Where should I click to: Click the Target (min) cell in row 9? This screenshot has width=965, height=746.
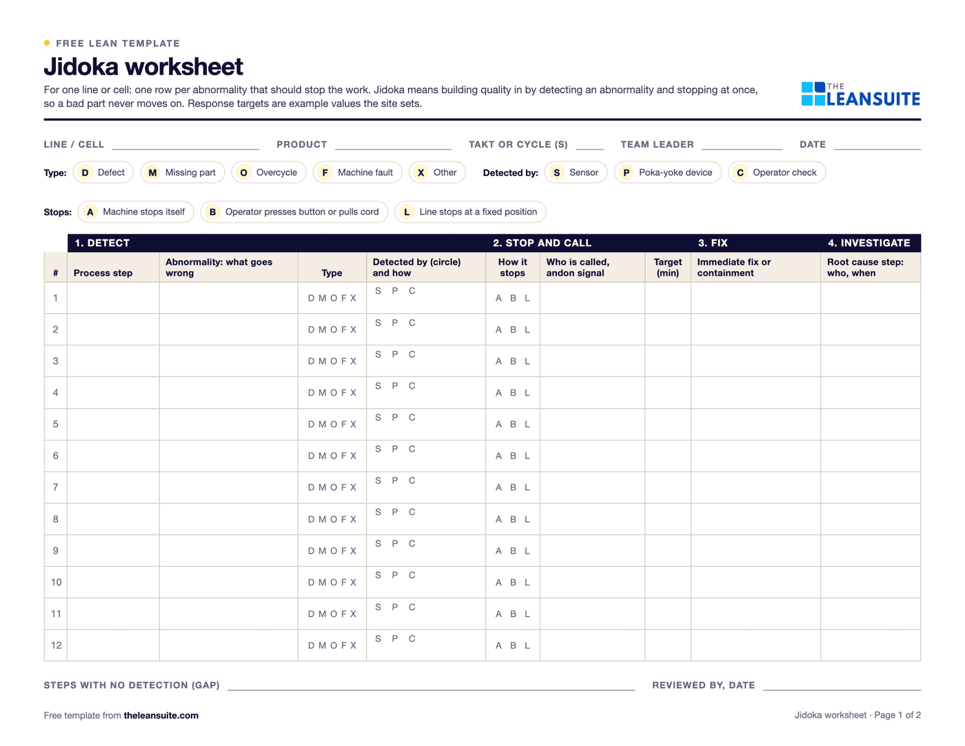(668, 551)
